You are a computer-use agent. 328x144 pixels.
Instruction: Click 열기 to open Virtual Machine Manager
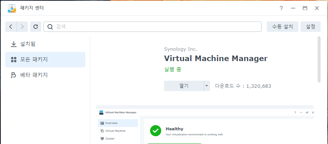[184, 86]
